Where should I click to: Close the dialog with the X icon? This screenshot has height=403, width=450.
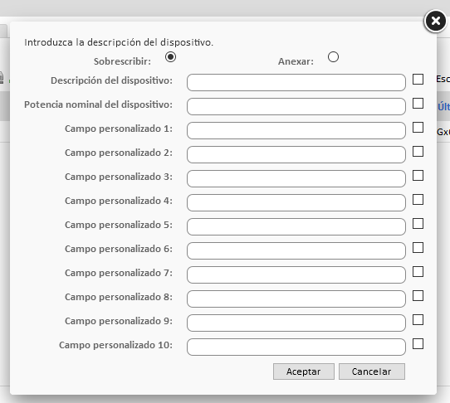436,21
